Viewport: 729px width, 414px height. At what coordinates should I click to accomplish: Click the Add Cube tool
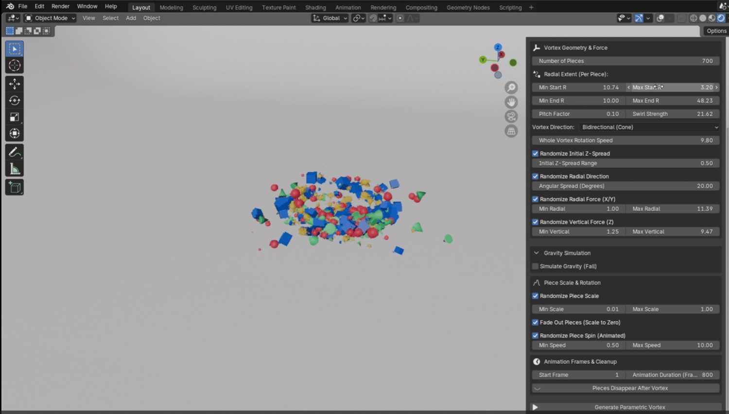15,188
